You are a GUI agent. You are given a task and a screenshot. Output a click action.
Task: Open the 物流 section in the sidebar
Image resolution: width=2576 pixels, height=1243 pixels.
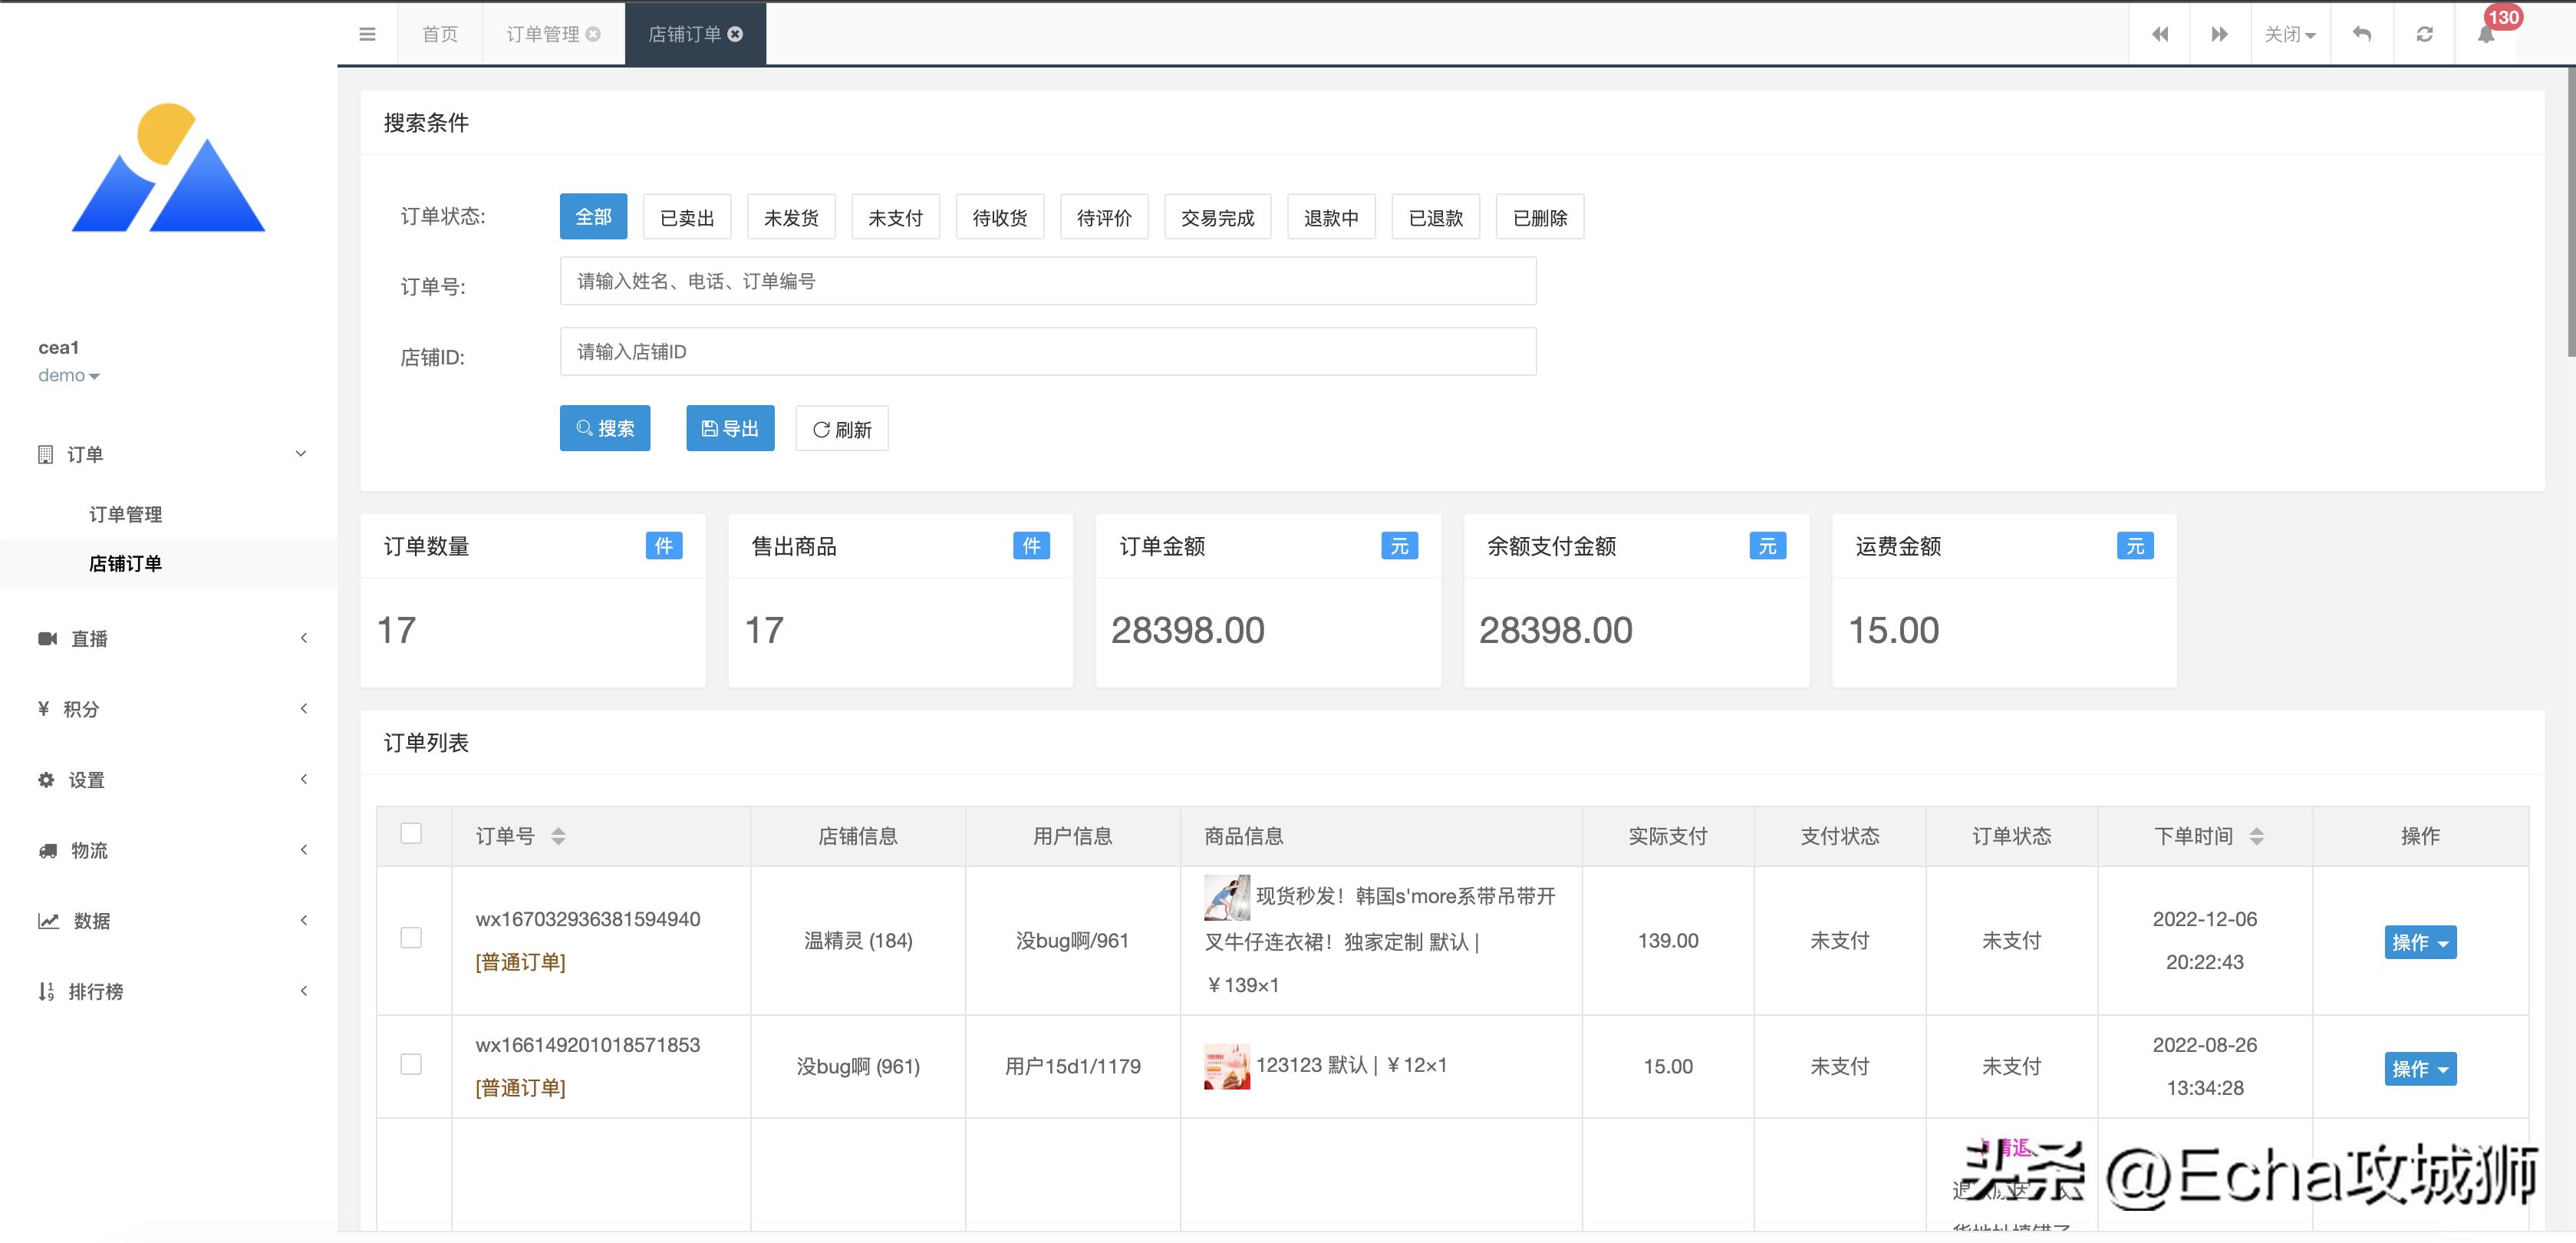[x=88, y=850]
